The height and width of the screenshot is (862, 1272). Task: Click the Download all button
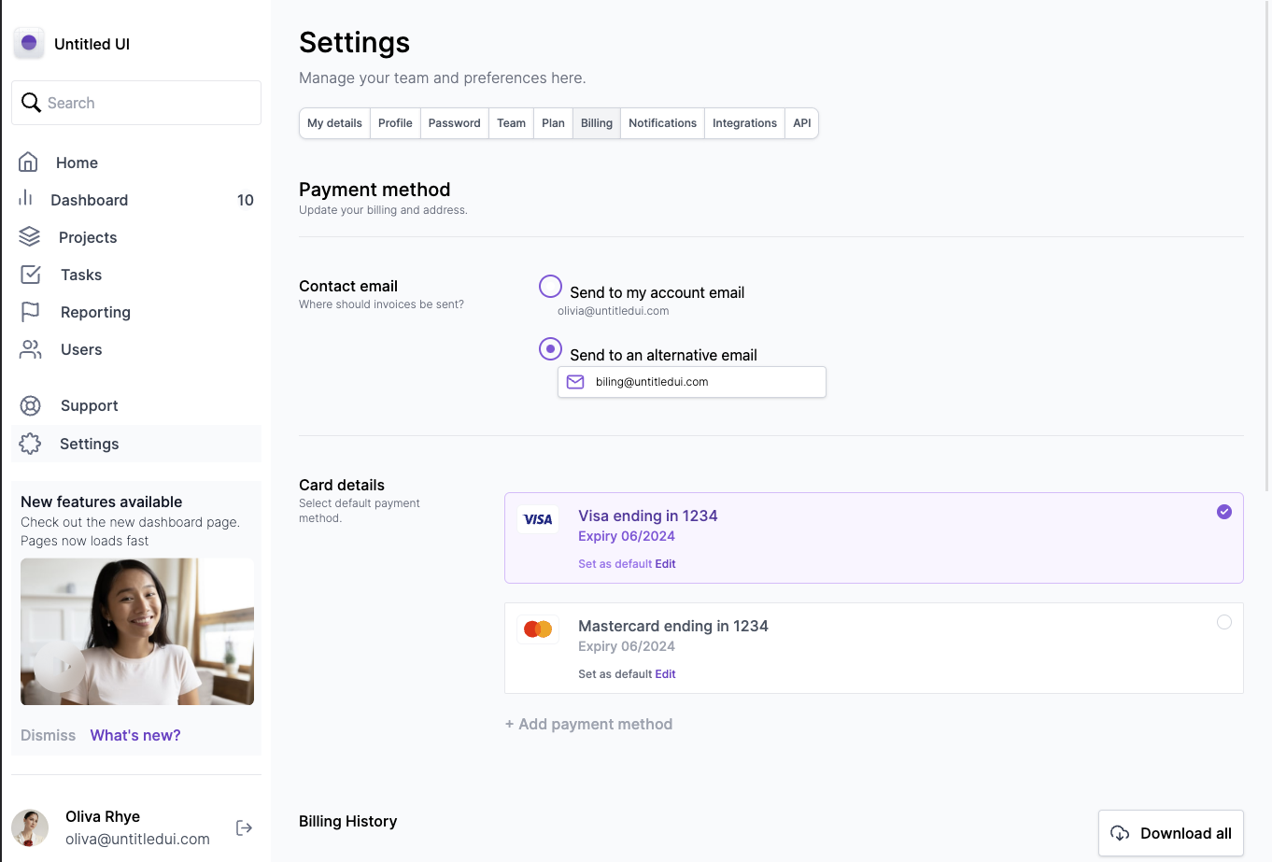click(x=1170, y=833)
